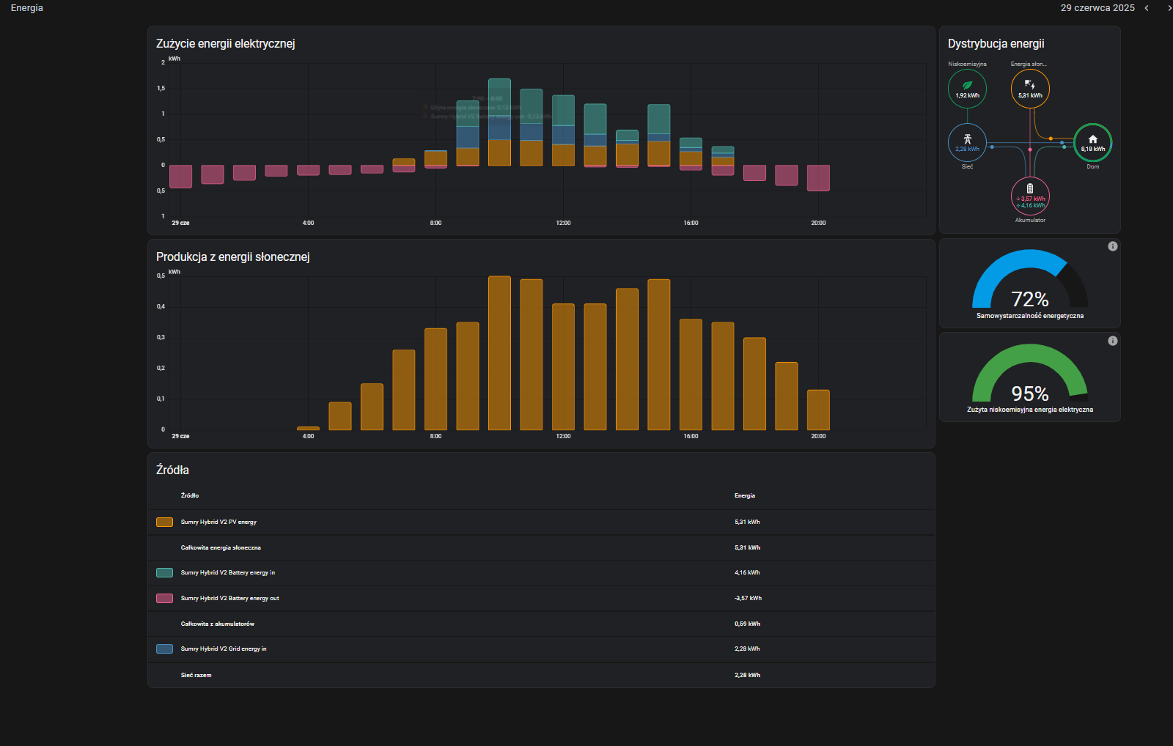This screenshot has width=1173, height=746.
Task: Click the Energia page title
Action: point(27,8)
